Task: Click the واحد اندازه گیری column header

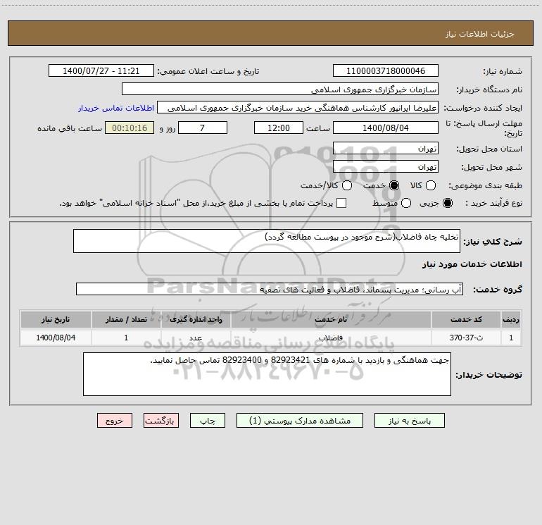Action: pyautogui.click(x=196, y=319)
